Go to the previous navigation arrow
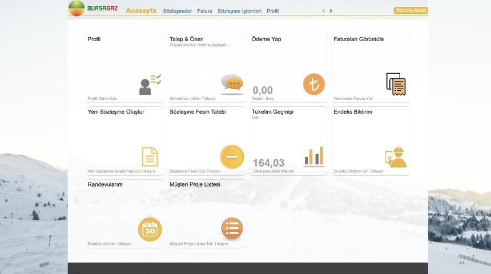 coord(324,11)
